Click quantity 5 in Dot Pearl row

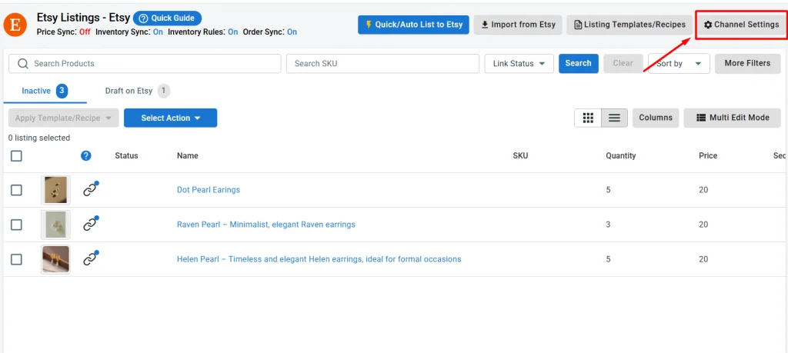(x=608, y=190)
